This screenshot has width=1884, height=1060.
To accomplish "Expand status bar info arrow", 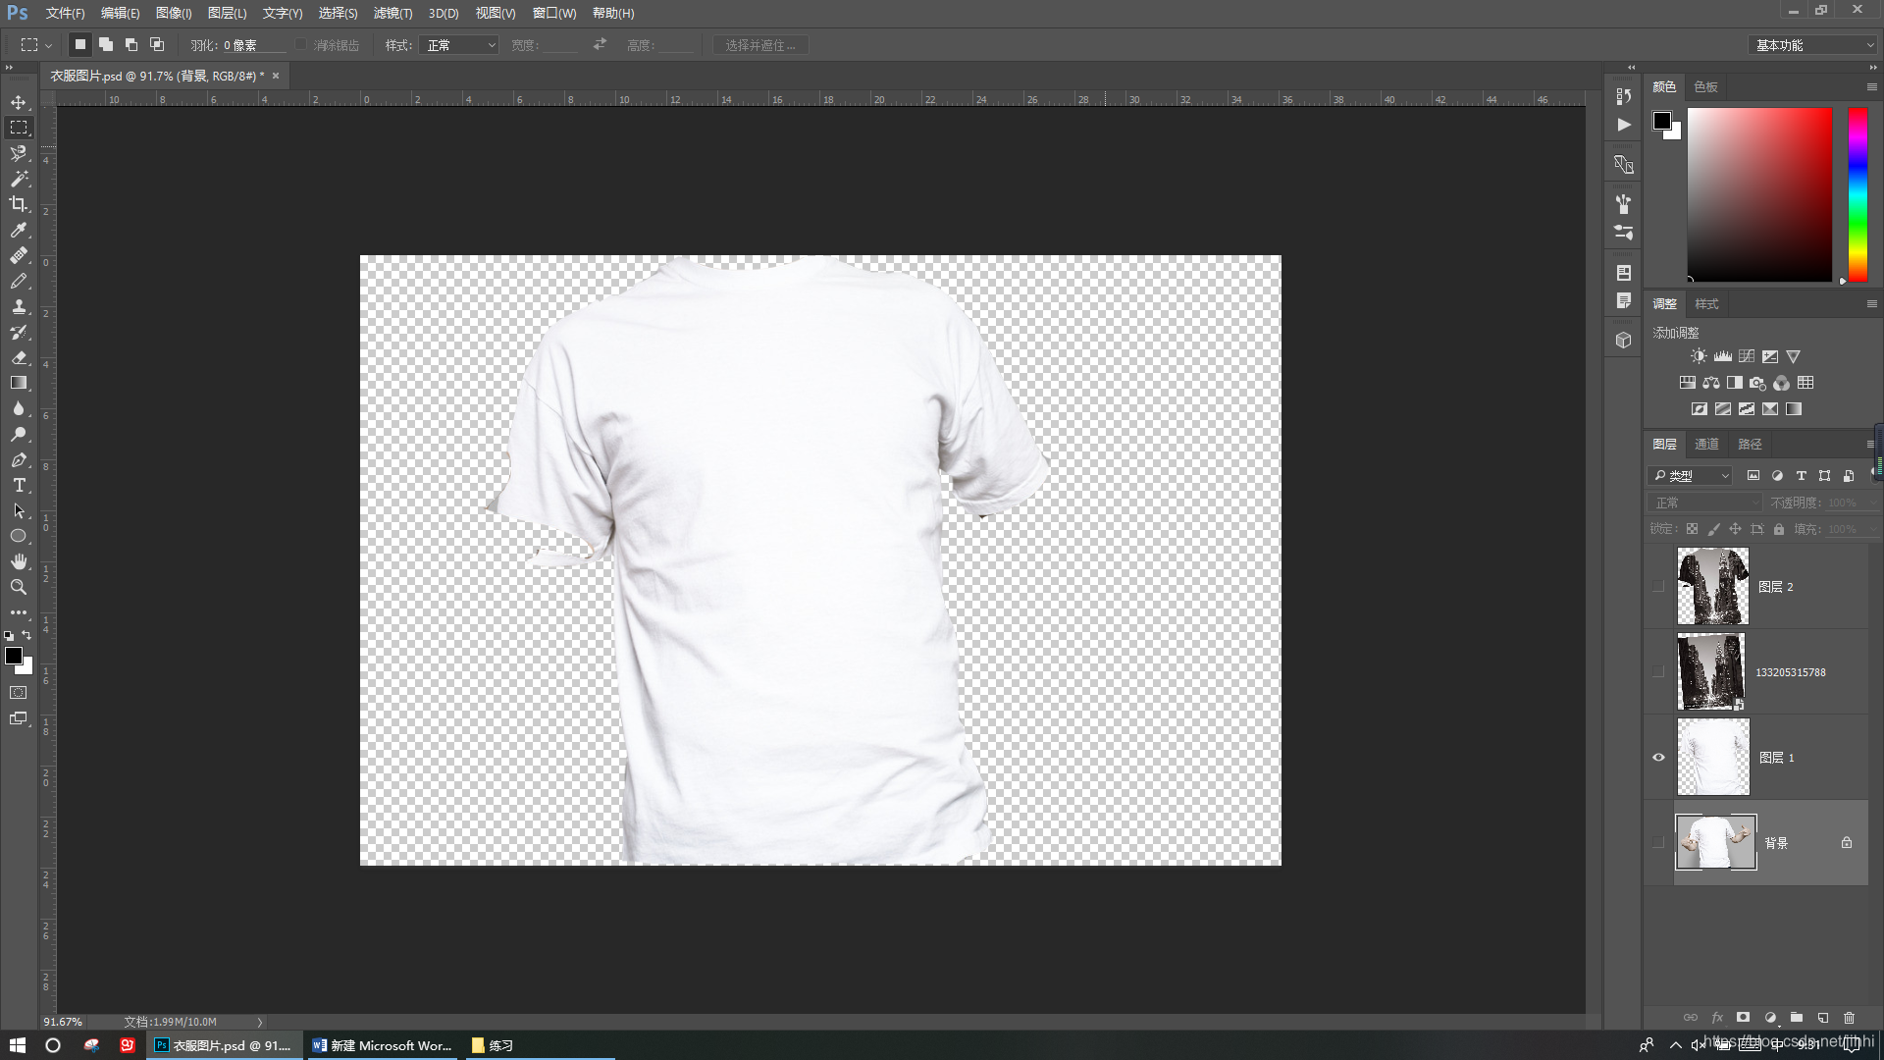I will (260, 1022).
